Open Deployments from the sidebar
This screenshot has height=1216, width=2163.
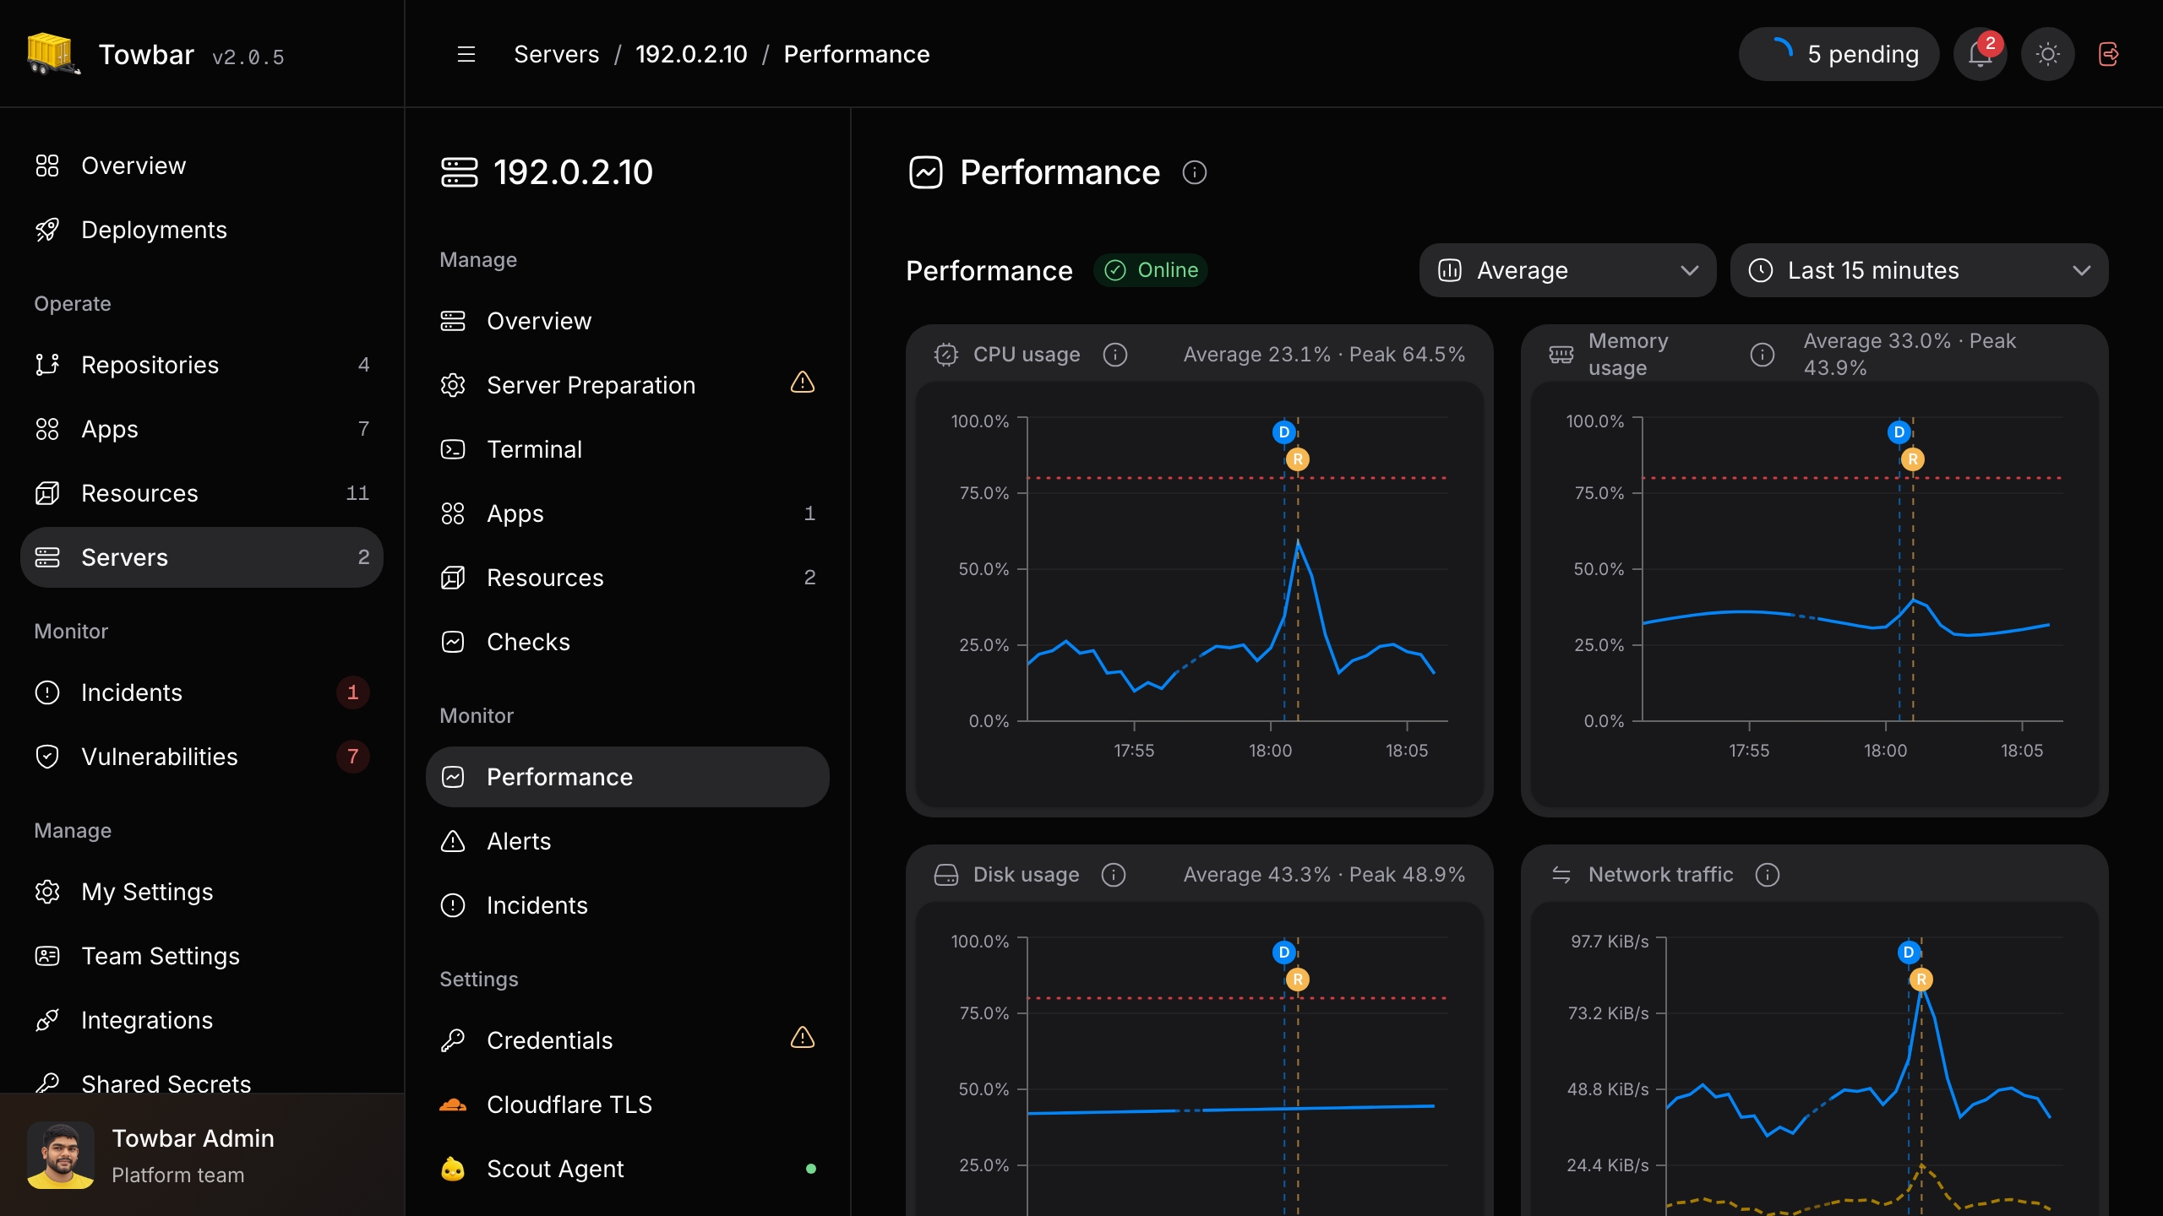coord(202,230)
